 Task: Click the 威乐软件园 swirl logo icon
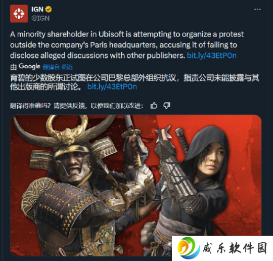[x=188, y=248]
